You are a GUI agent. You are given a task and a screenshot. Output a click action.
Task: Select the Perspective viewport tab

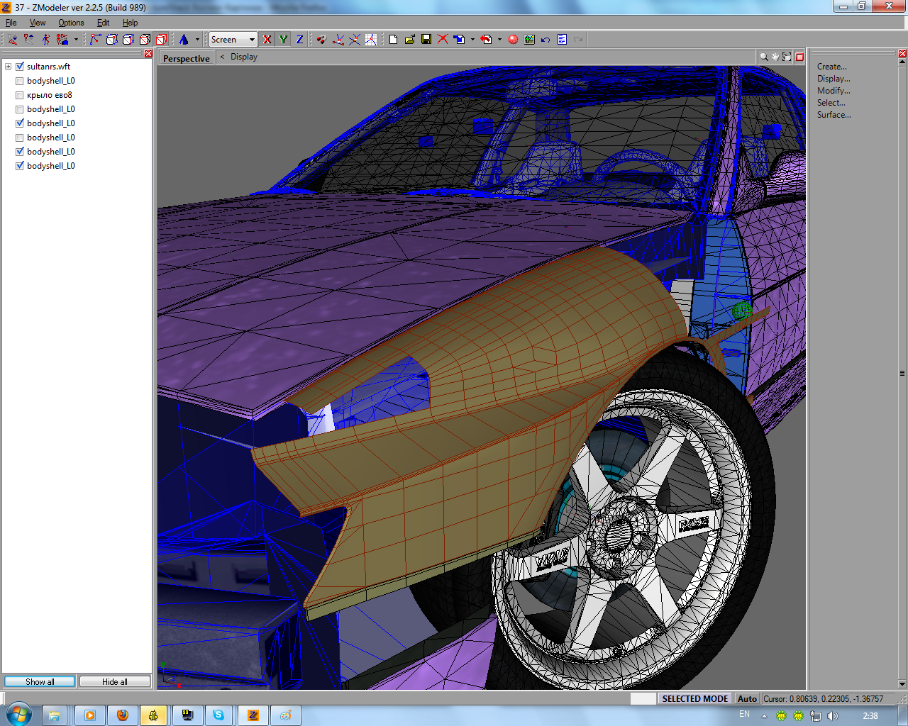pyautogui.click(x=187, y=58)
